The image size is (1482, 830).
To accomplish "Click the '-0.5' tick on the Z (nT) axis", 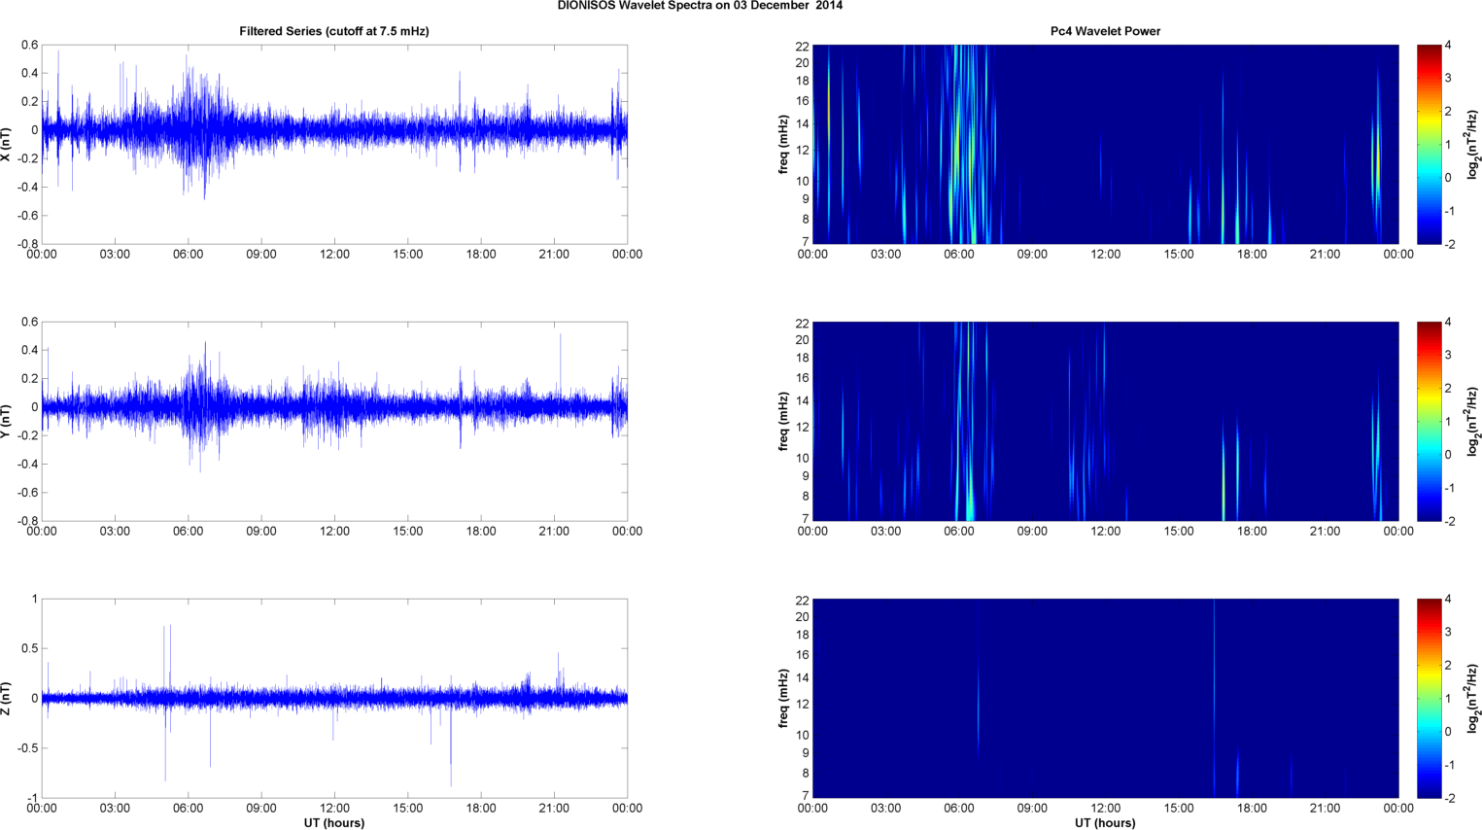I will pos(27,748).
